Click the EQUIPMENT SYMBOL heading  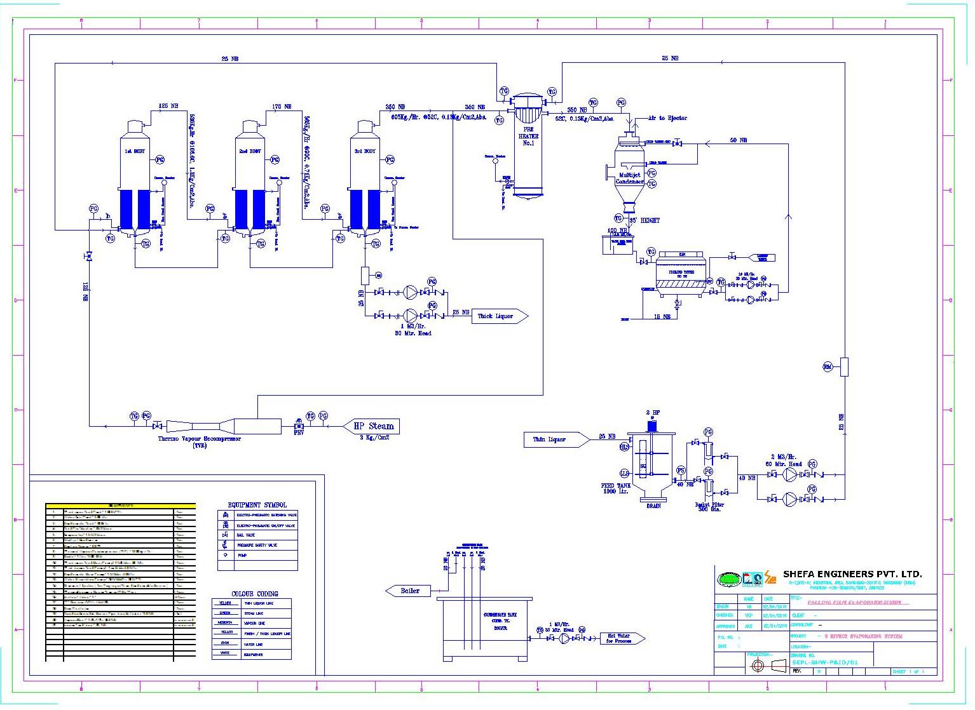[x=257, y=505]
